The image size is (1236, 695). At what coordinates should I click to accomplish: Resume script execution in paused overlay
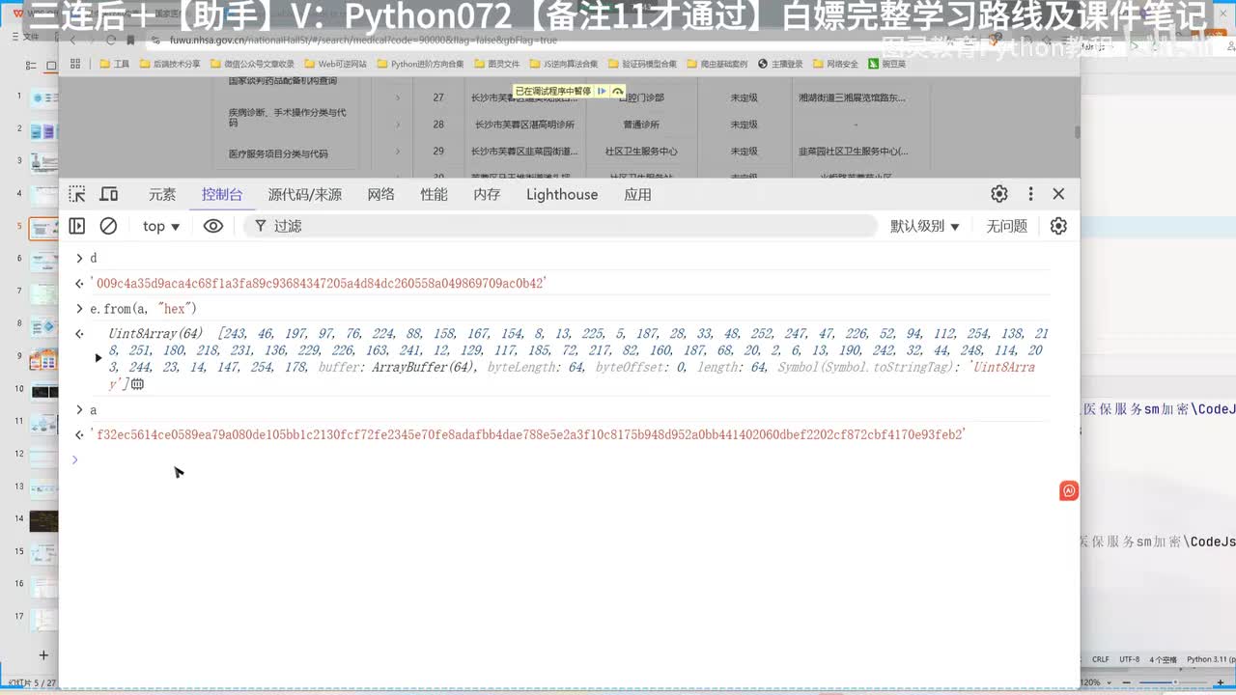602,91
